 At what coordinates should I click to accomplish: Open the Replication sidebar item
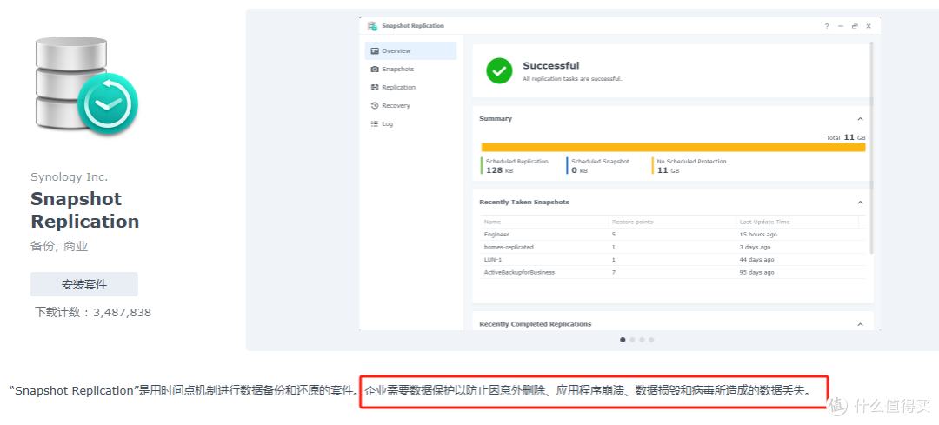[410, 88]
